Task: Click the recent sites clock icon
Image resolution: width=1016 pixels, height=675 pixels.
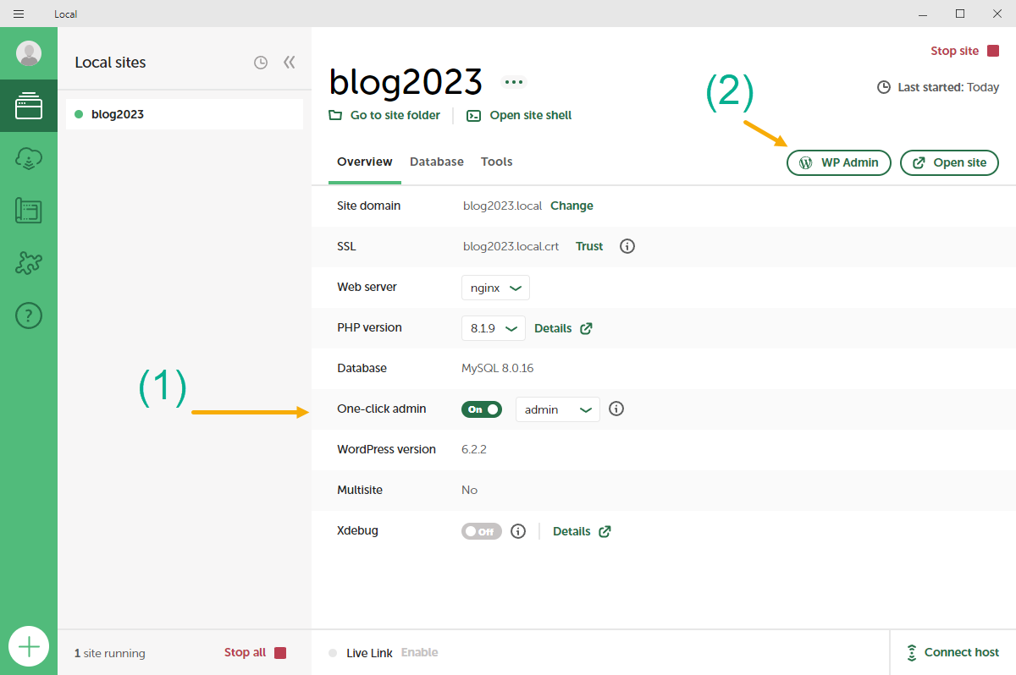Action: click(x=261, y=63)
